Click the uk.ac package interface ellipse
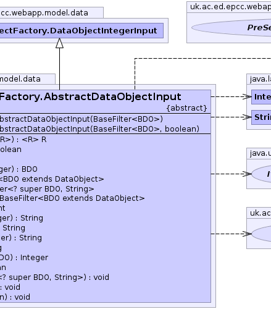Viewport: 271px width, 330px height. pos(261,234)
